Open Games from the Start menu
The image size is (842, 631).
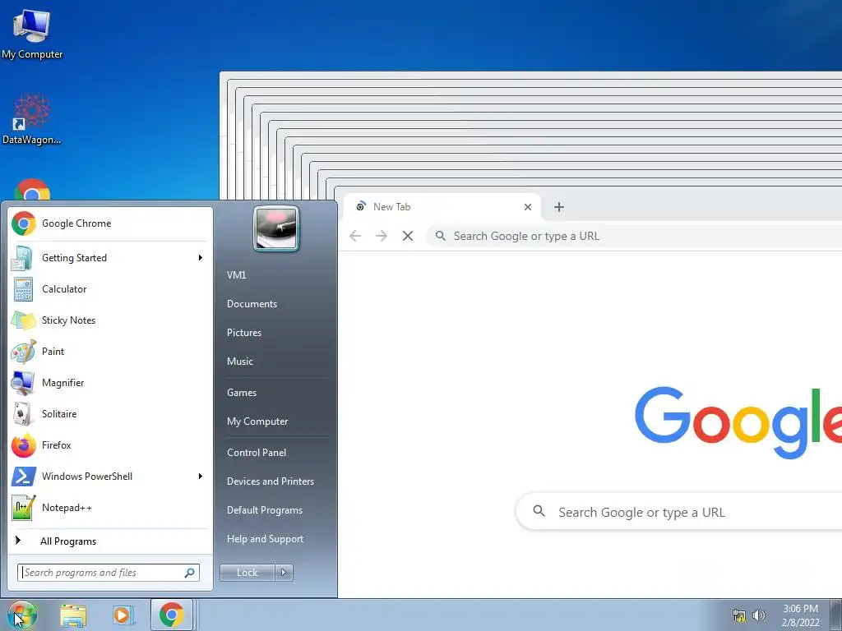242,392
